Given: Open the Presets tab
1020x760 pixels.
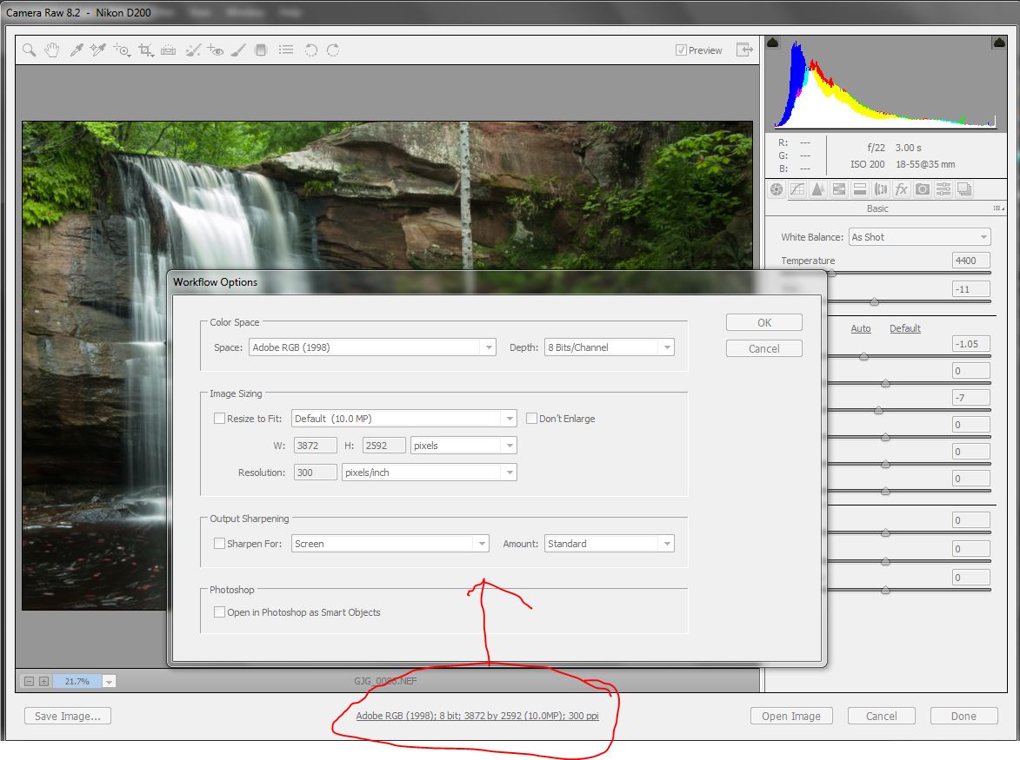Looking at the screenshot, I should [943, 189].
